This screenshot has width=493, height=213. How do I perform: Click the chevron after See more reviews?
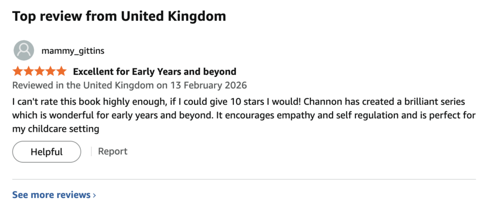point(94,195)
